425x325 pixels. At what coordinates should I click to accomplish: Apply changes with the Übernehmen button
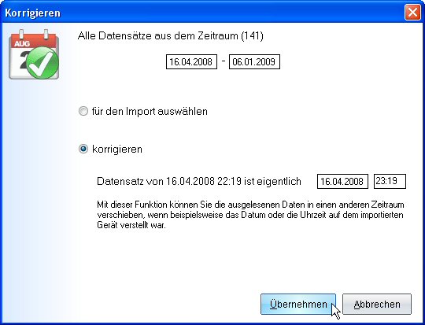point(298,304)
